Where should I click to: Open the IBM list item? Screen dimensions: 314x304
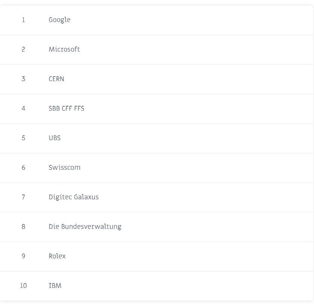pos(55,286)
